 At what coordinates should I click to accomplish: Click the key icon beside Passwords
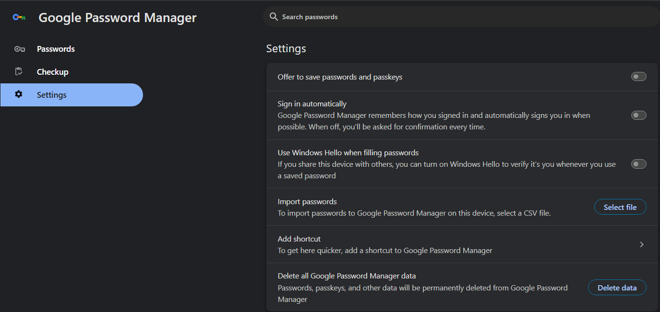click(x=19, y=49)
